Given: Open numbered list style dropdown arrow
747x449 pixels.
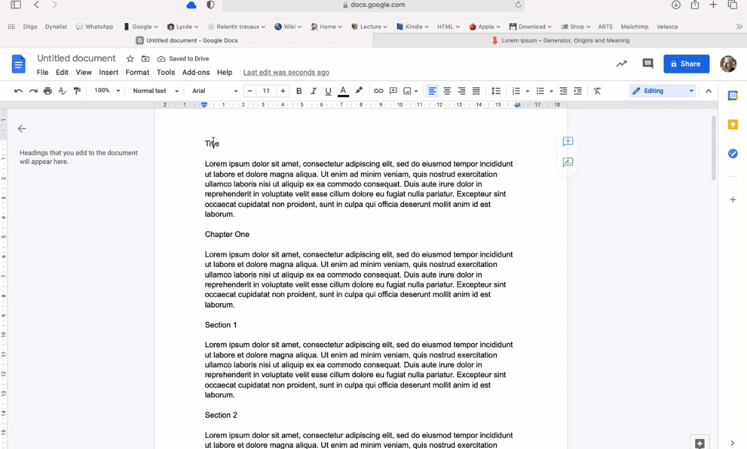Looking at the screenshot, I should (527, 91).
